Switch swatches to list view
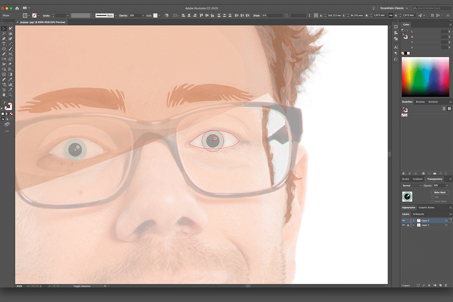Screen dimensions: 453x302 [x=444, y=108]
